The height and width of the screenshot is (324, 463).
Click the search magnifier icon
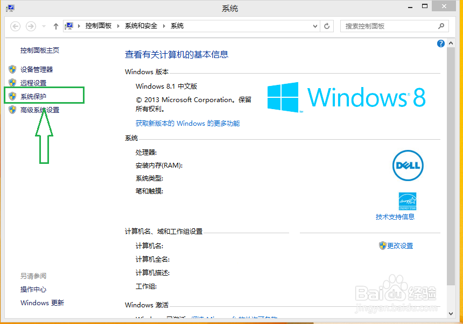(441, 26)
